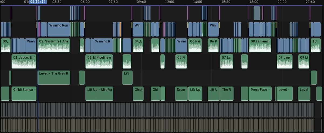The image size is (324, 133).
Task: Select the "The R" music clip
Action: pos(227,94)
